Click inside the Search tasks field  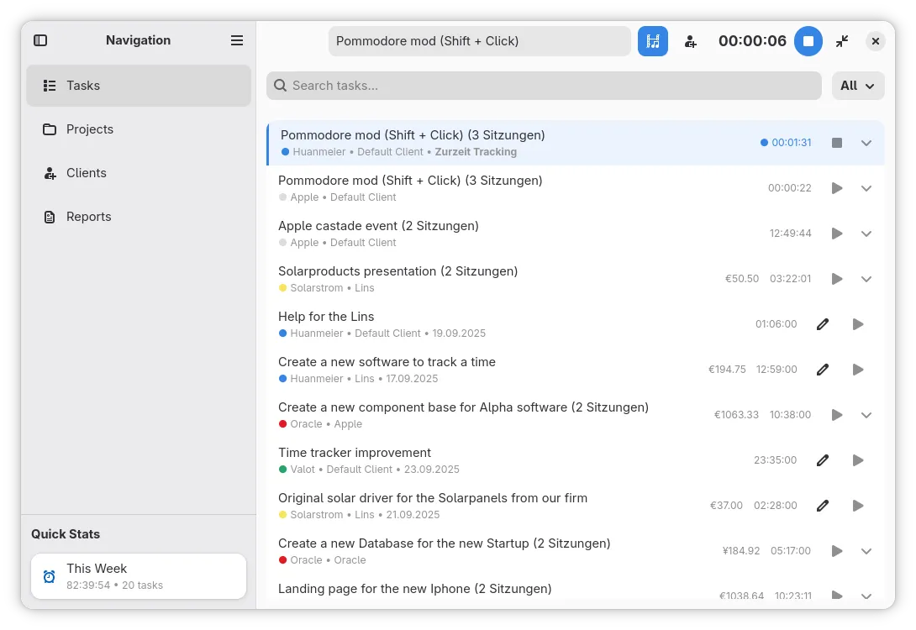(x=543, y=85)
